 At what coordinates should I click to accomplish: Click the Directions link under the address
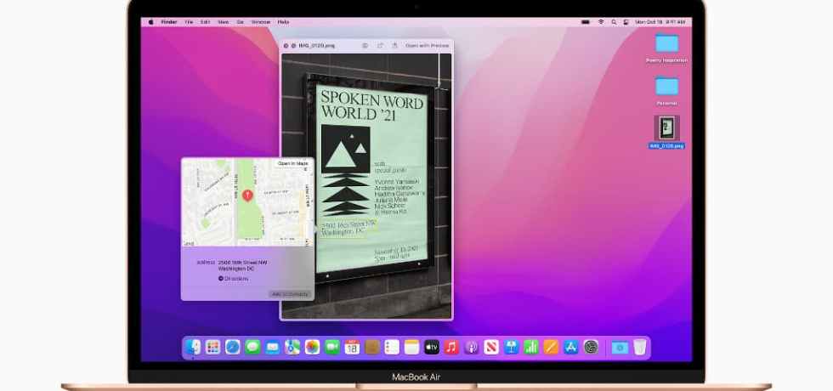click(x=235, y=278)
